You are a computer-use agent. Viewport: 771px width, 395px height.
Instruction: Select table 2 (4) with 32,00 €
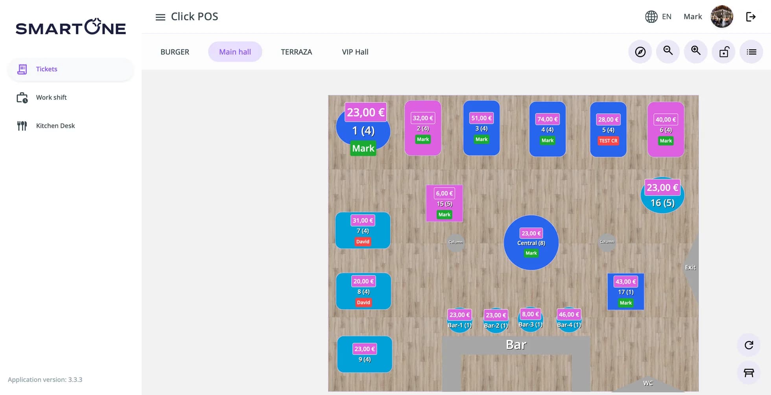(423, 128)
